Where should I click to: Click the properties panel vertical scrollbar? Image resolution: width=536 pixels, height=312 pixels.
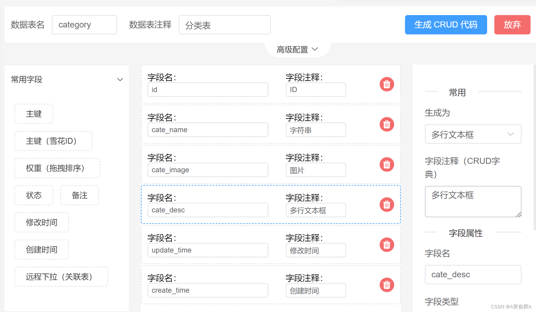click(x=534, y=147)
